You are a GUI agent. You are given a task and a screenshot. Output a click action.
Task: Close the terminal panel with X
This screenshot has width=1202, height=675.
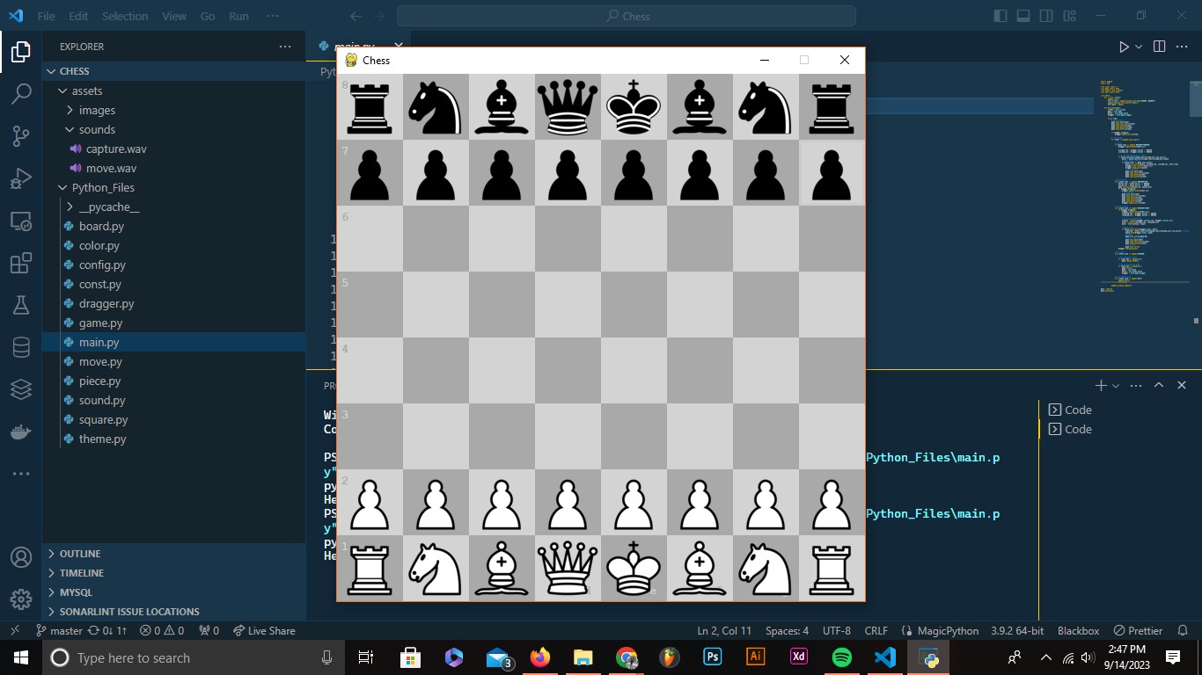point(1182,386)
